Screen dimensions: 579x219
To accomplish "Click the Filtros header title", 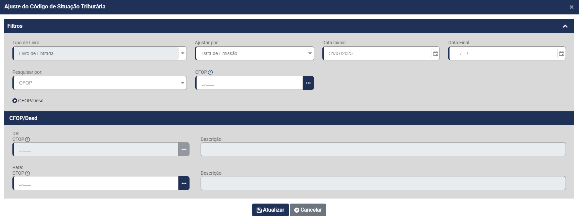I will pos(15,26).
